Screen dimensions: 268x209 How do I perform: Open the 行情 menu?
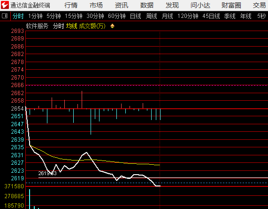71,5
